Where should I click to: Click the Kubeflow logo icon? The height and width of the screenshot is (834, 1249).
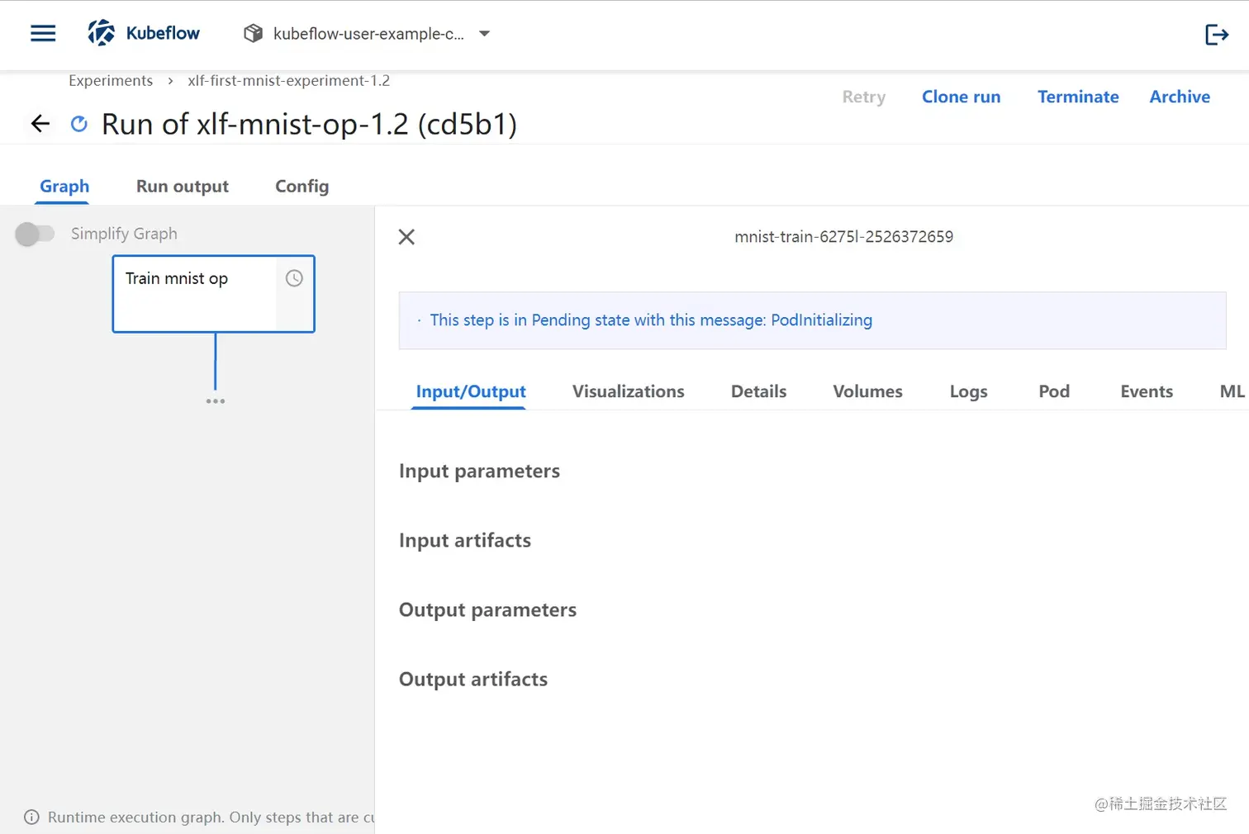point(102,33)
